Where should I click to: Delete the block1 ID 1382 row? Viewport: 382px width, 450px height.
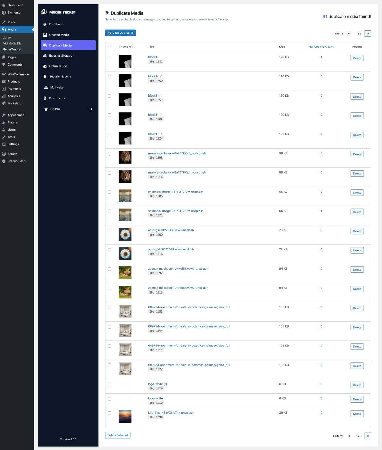coord(357,58)
